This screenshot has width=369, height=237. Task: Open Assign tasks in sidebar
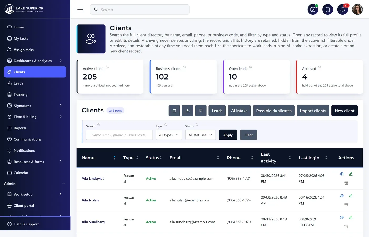[x=35, y=50]
